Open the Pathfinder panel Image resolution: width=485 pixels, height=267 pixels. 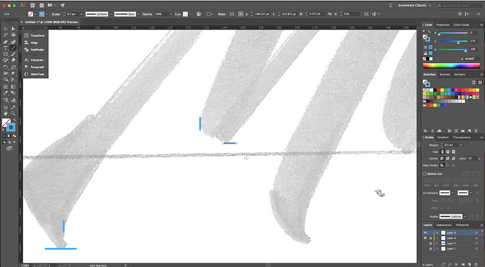[37, 49]
